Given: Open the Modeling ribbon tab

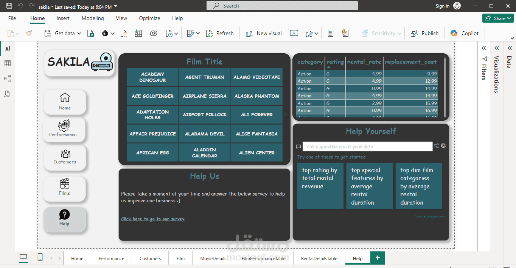Looking at the screenshot, I should 93,18.
